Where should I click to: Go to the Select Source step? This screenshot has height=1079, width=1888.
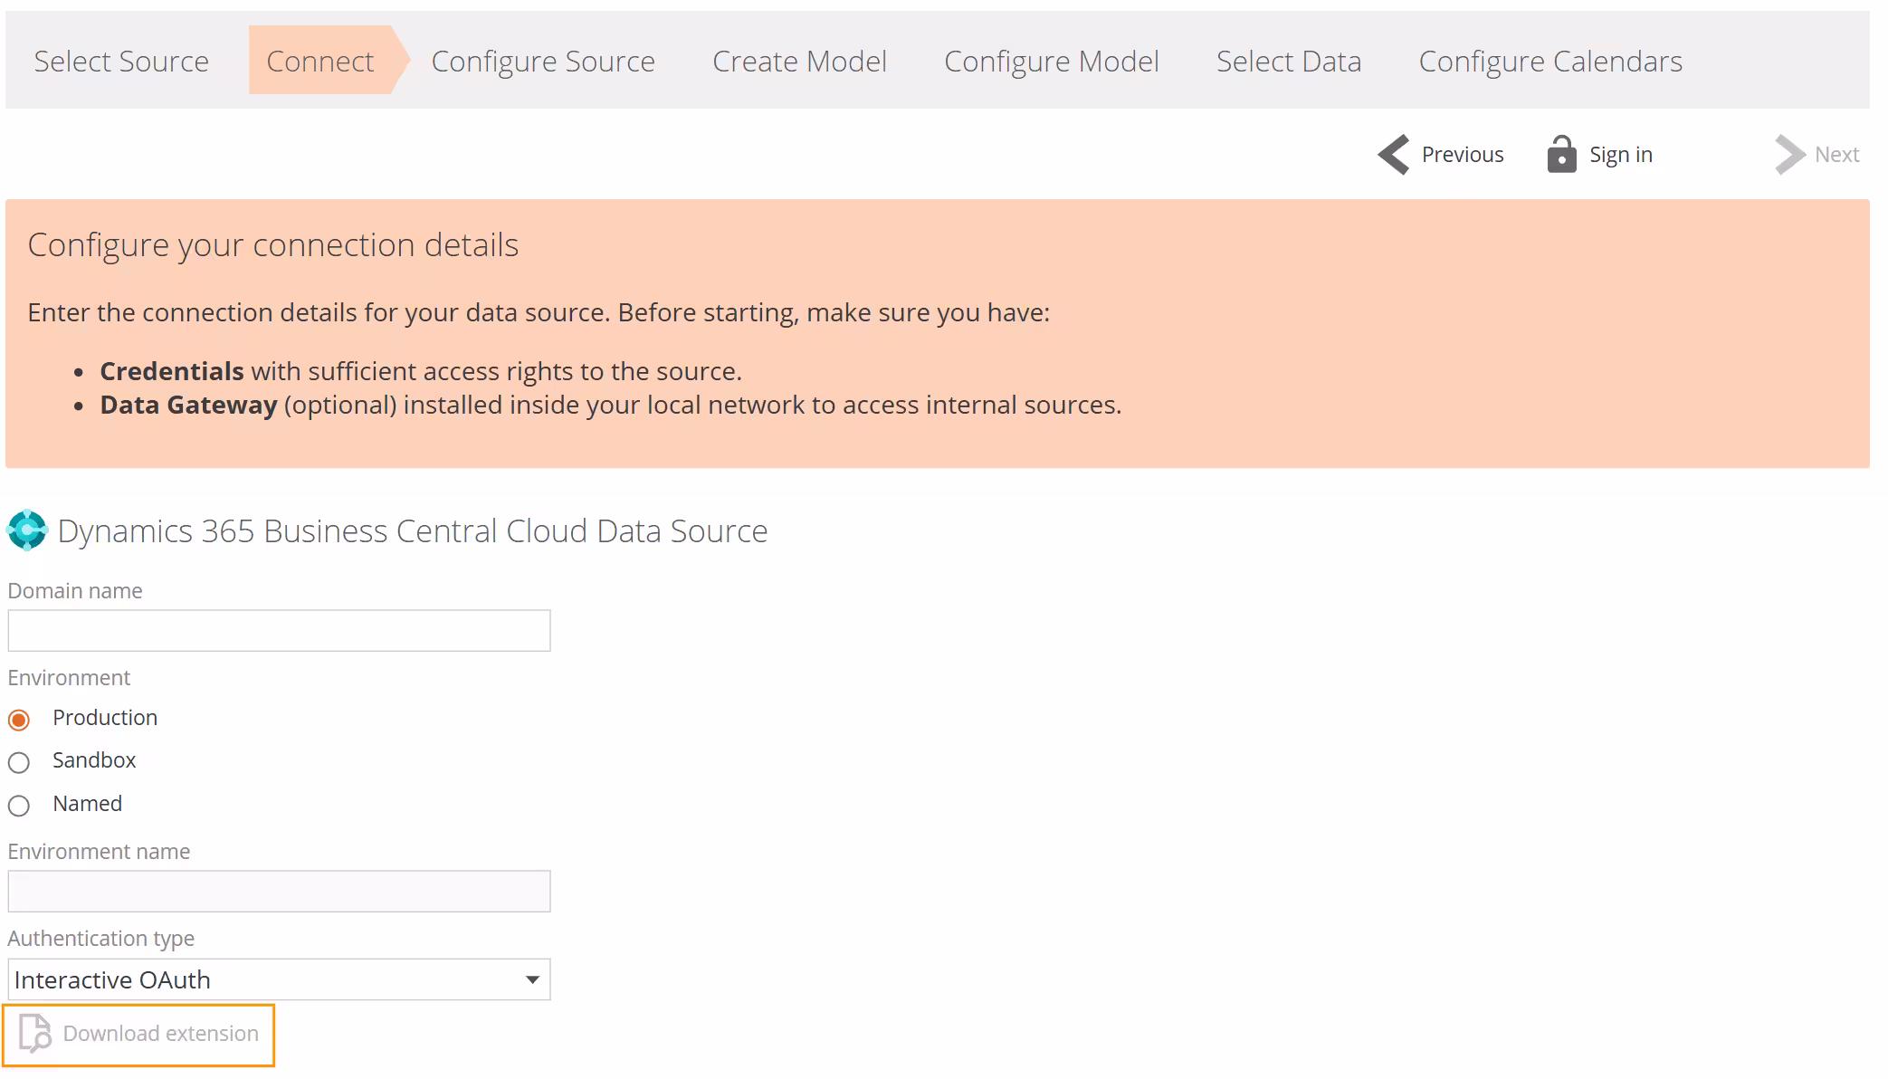[121, 61]
